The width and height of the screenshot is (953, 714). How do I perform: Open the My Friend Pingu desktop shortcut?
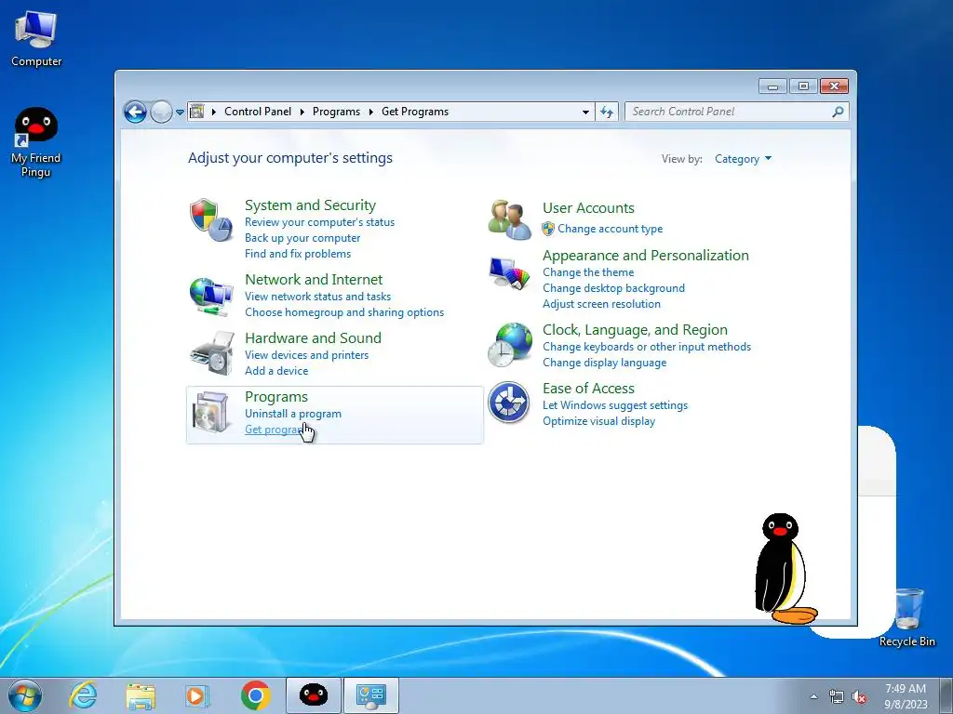coord(36,142)
